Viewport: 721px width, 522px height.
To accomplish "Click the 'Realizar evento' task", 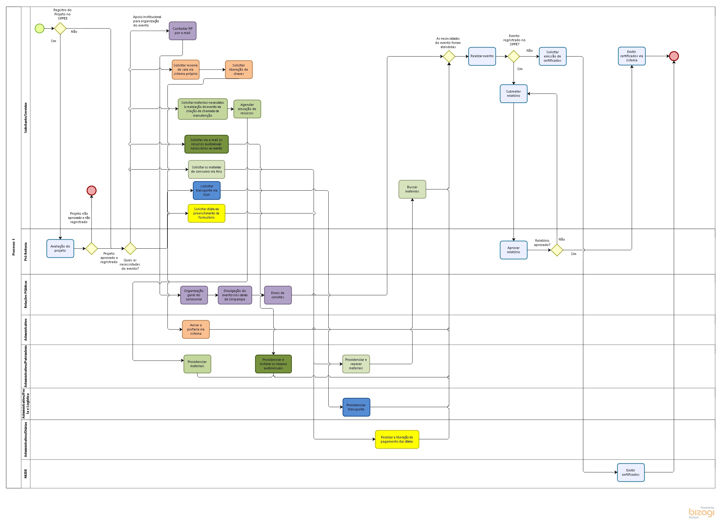I will point(482,56).
